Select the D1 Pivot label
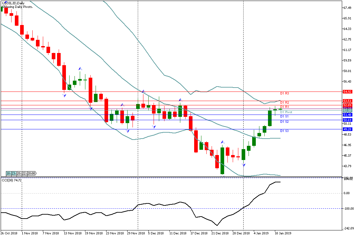Viewport: 356px width, 237px height. [286, 112]
